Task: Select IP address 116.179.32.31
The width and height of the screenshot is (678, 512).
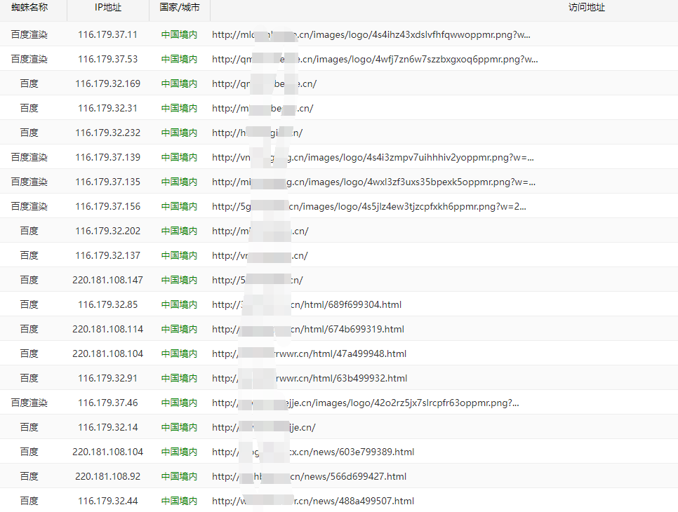Action: [x=107, y=108]
